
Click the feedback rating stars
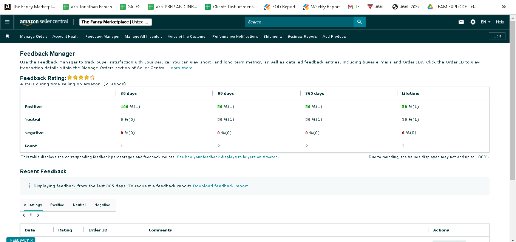81,77
